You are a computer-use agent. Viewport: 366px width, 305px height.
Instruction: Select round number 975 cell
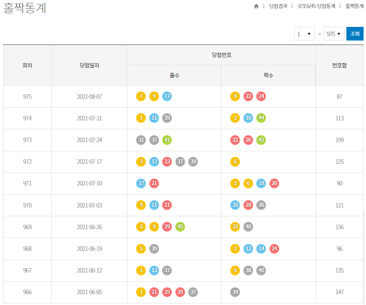[27, 97]
